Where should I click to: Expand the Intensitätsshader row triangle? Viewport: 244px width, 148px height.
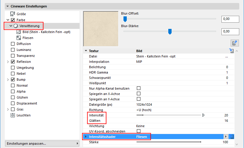tap(86, 137)
